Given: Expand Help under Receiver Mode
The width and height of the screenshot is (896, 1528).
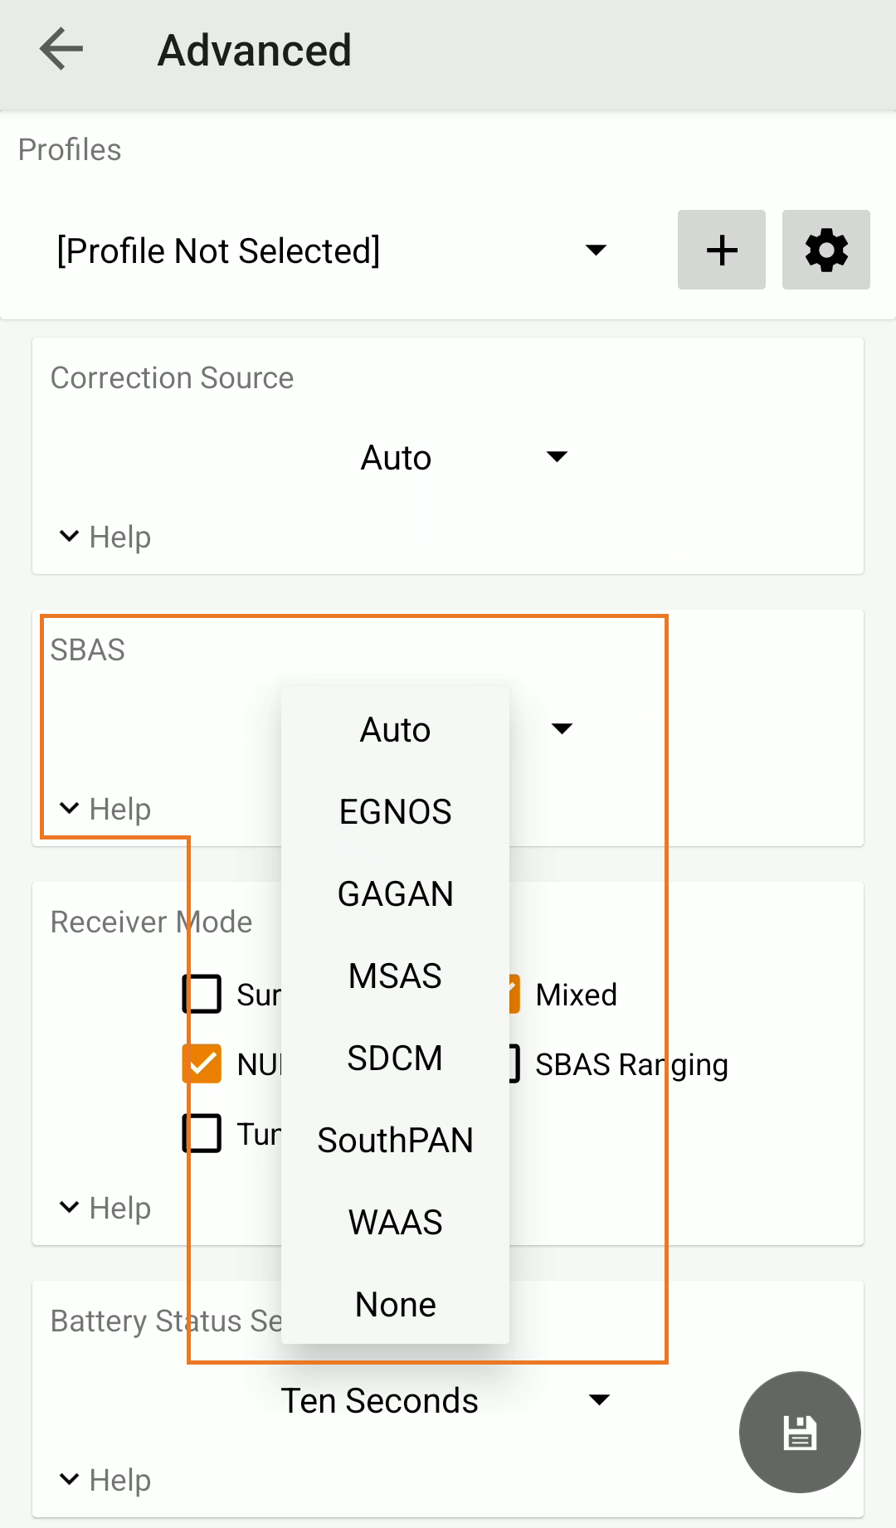Looking at the screenshot, I should coord(105,1208).
